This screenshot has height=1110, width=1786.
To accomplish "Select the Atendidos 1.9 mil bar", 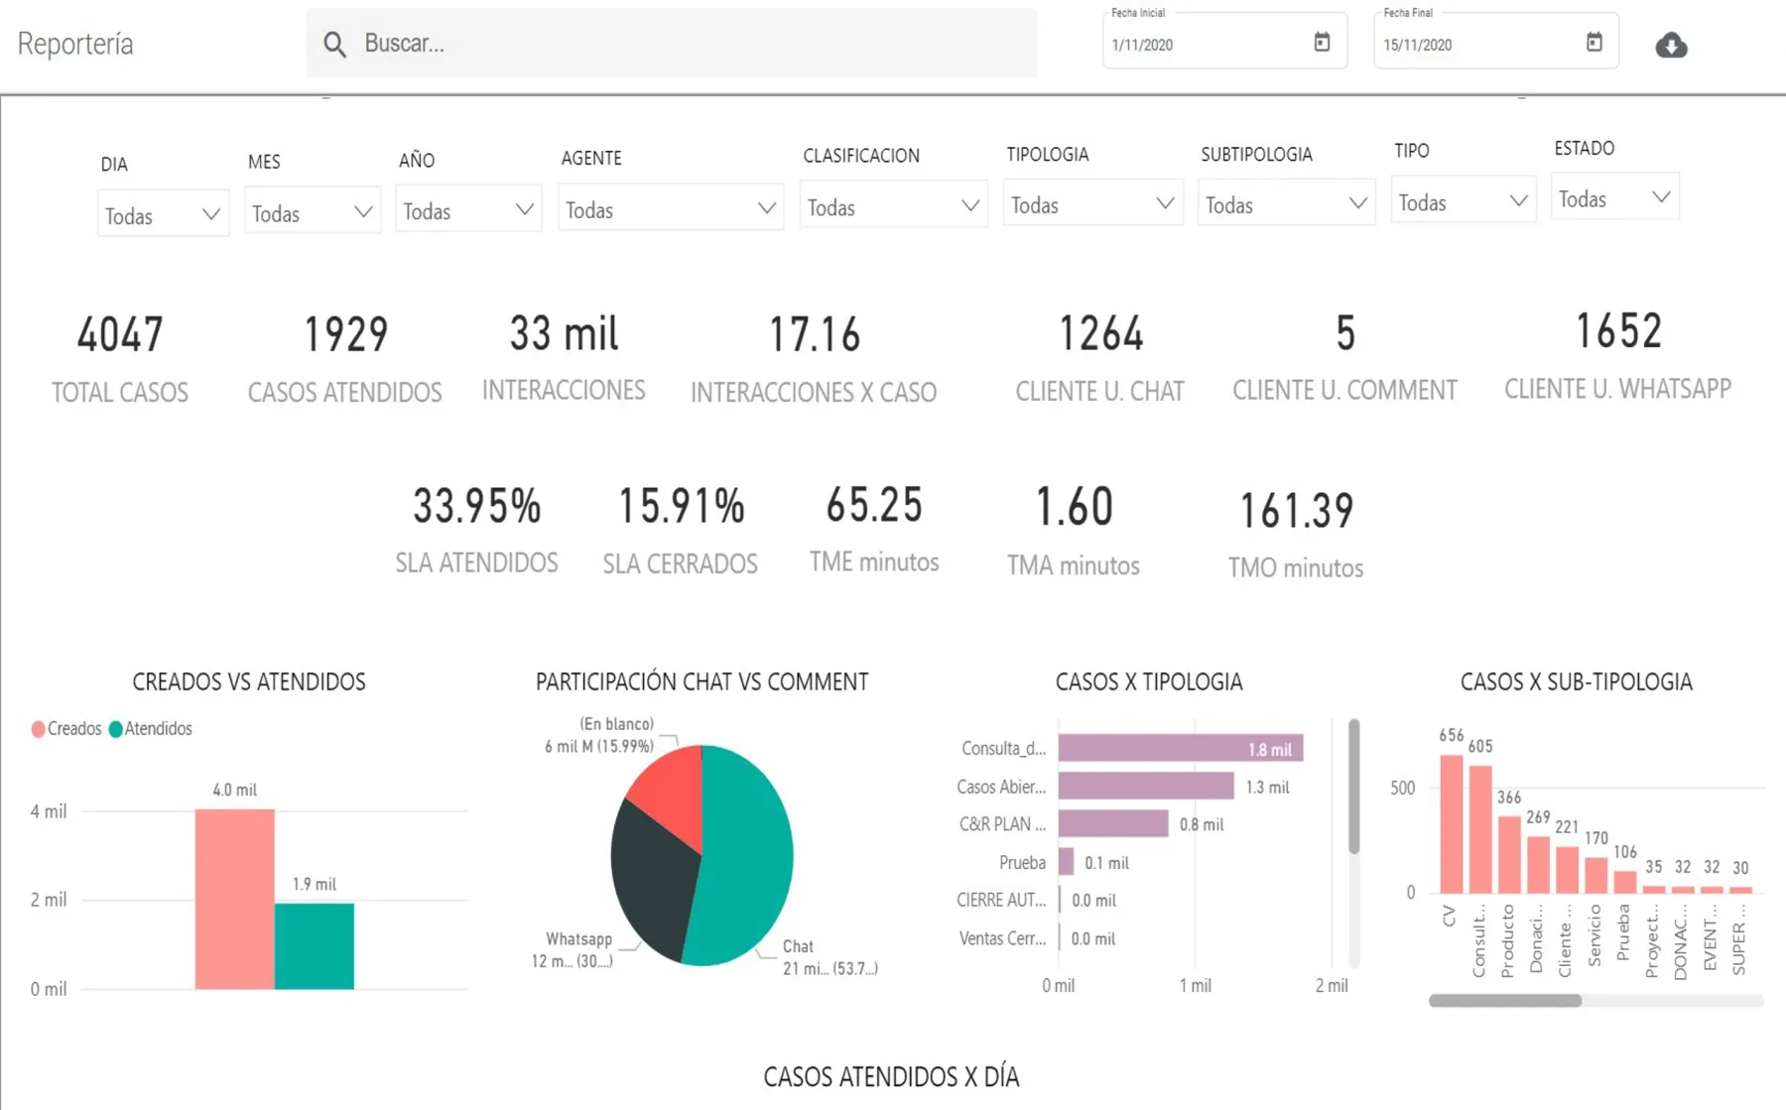I will pos(314,945).
